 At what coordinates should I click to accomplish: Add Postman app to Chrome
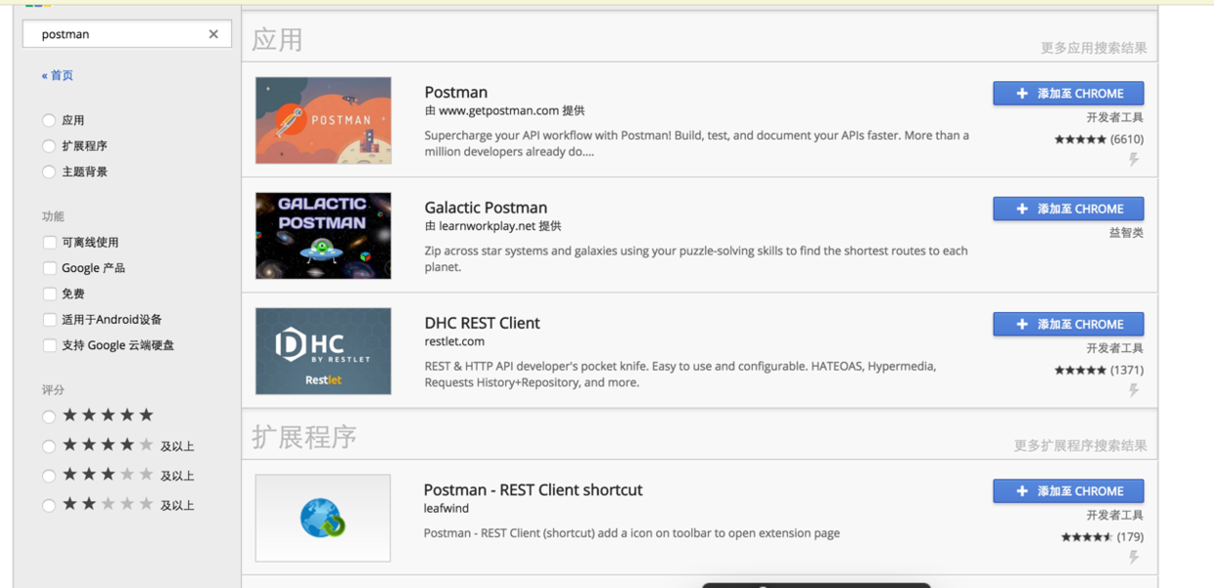tap(1068, 93)
